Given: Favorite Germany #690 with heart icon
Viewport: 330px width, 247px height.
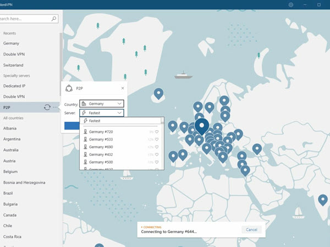Looking at the screenshot, I should 157,147.
